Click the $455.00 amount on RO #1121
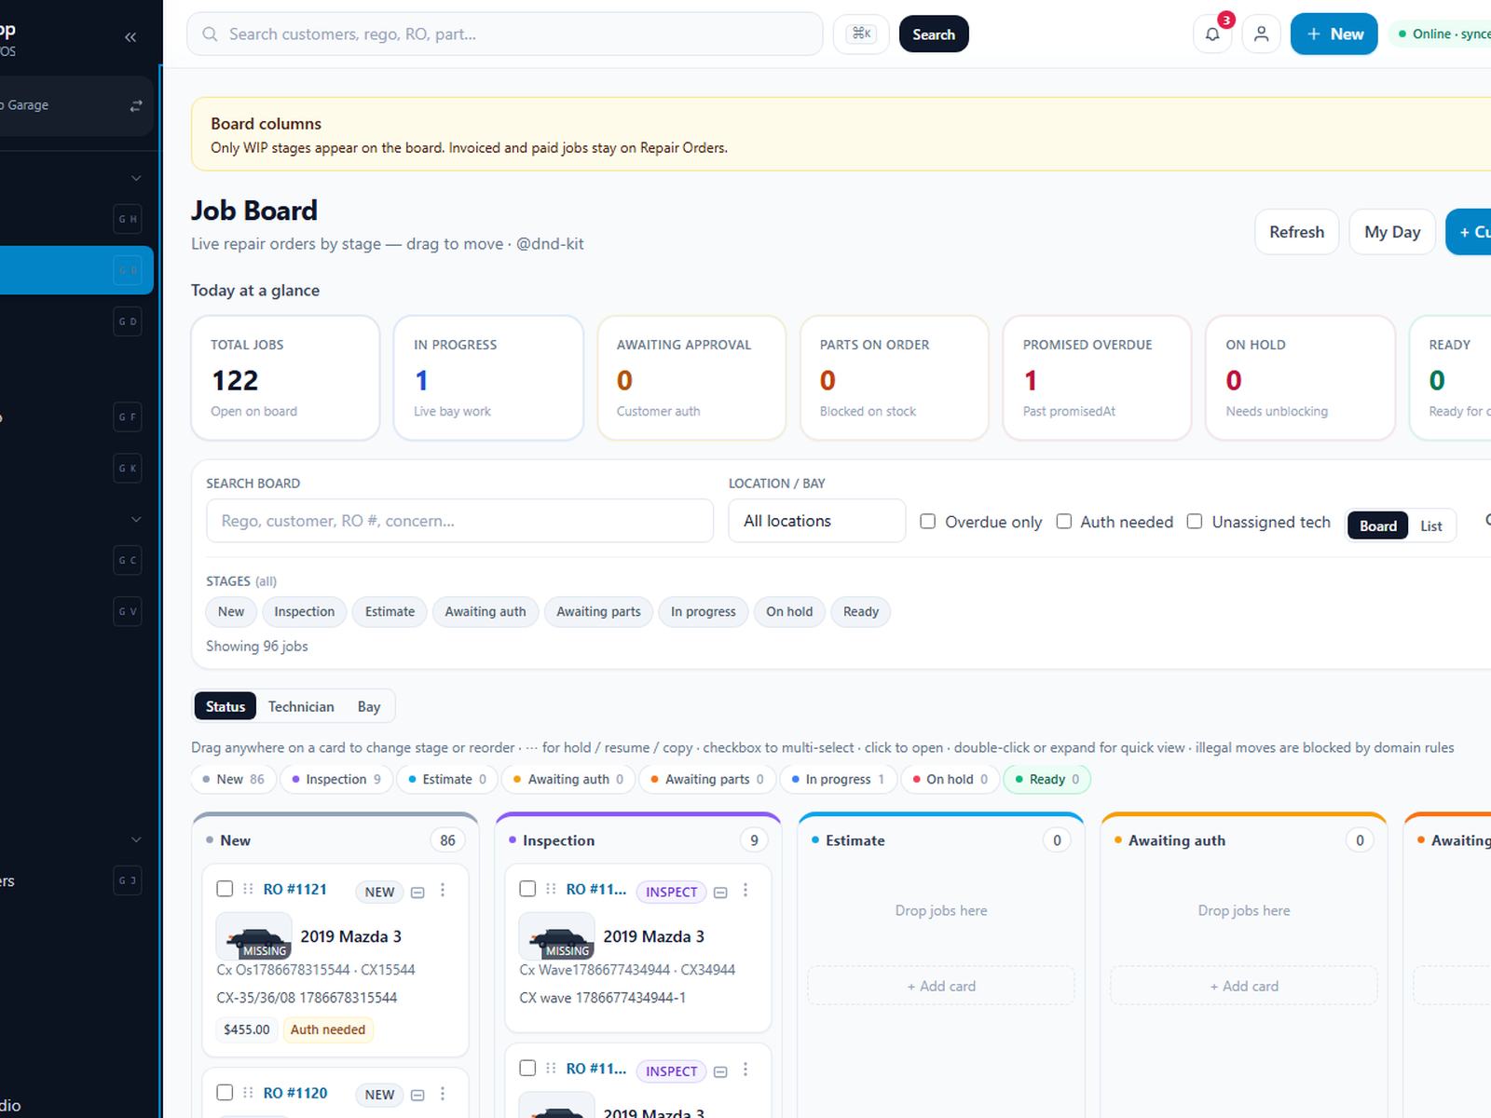Image resolution: width=1491 pixels, height=1118 pixels. [247, 1029]
